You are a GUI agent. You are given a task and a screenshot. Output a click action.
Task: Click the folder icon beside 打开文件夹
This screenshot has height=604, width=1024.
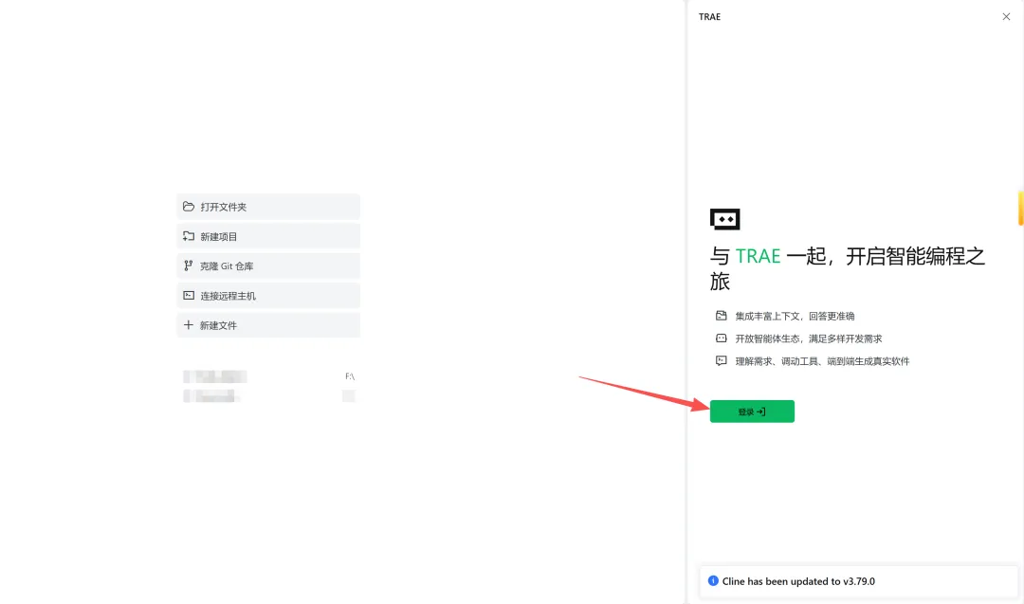(x=189, y=207)
